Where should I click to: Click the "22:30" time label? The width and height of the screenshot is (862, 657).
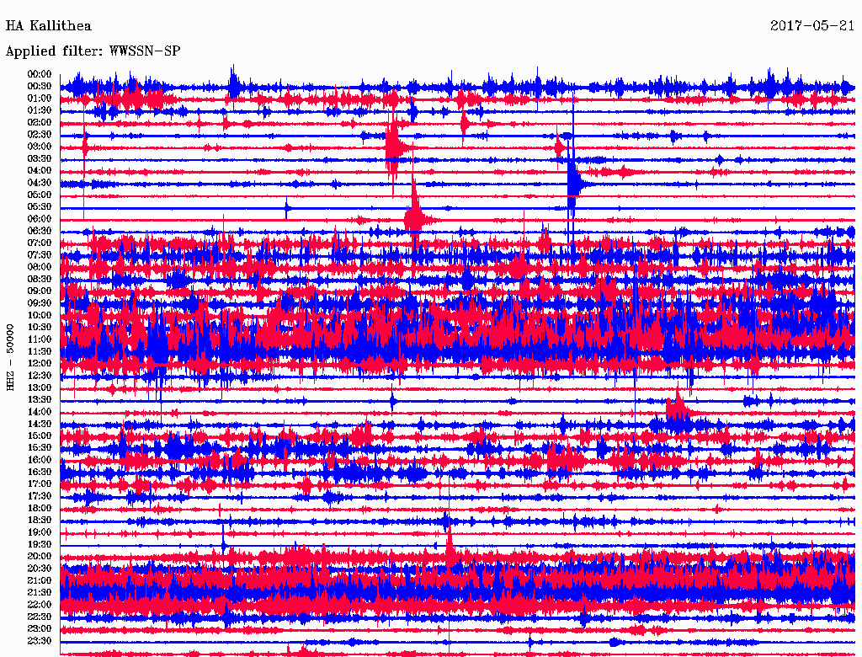(x=40, y=617)
